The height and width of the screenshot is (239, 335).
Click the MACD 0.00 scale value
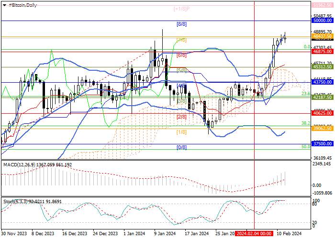pyautogui.click(x=317, y=185)
